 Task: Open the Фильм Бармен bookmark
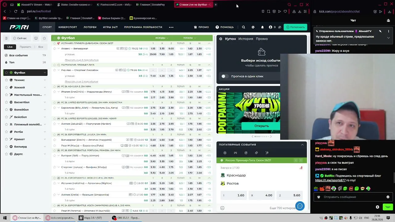pos(111,18)
